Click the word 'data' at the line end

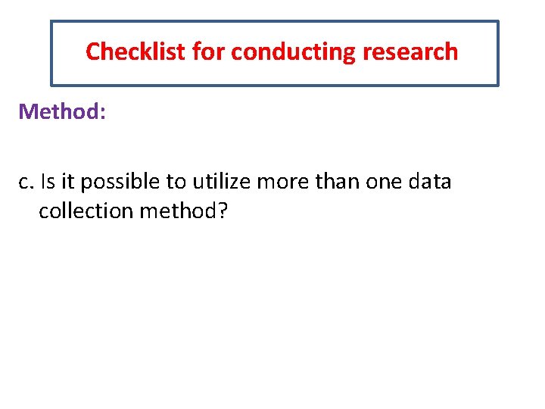(x=428, y=182)
